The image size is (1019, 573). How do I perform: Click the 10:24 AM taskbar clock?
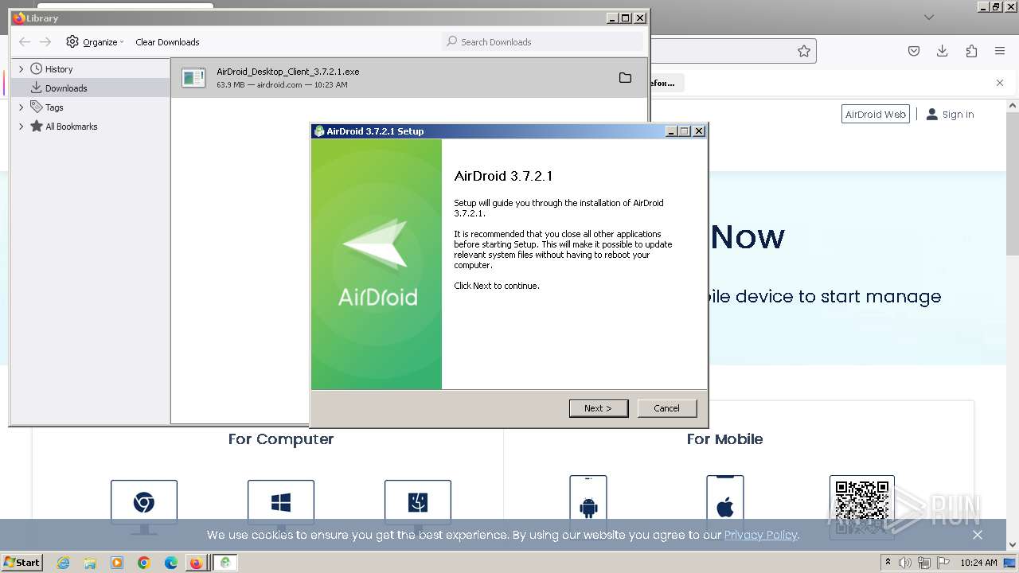click(x=978, y=563)
